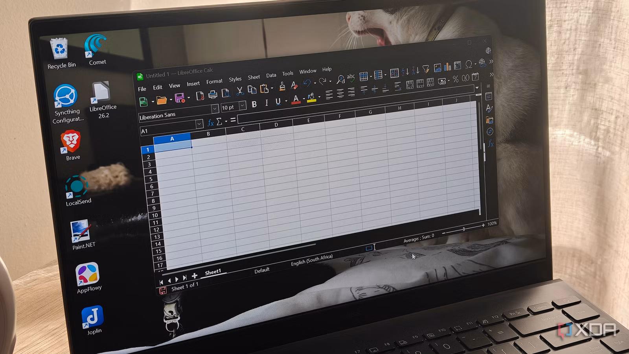Click the Open folder icon
The width and height of the screenshot is (629, 354).
click(x=162, y=100)
